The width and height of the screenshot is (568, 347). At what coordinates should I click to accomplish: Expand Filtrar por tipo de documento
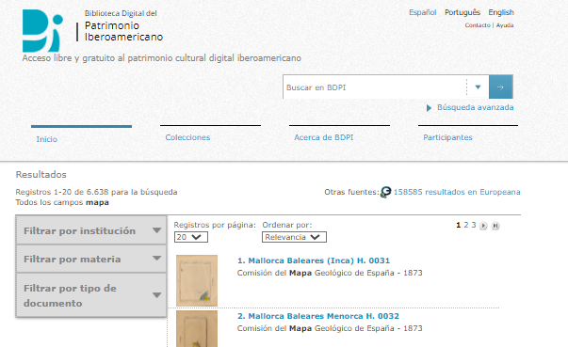(91, 295)
